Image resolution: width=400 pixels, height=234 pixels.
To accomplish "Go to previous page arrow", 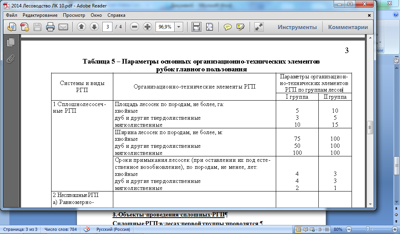I will [x=81, y=27].
